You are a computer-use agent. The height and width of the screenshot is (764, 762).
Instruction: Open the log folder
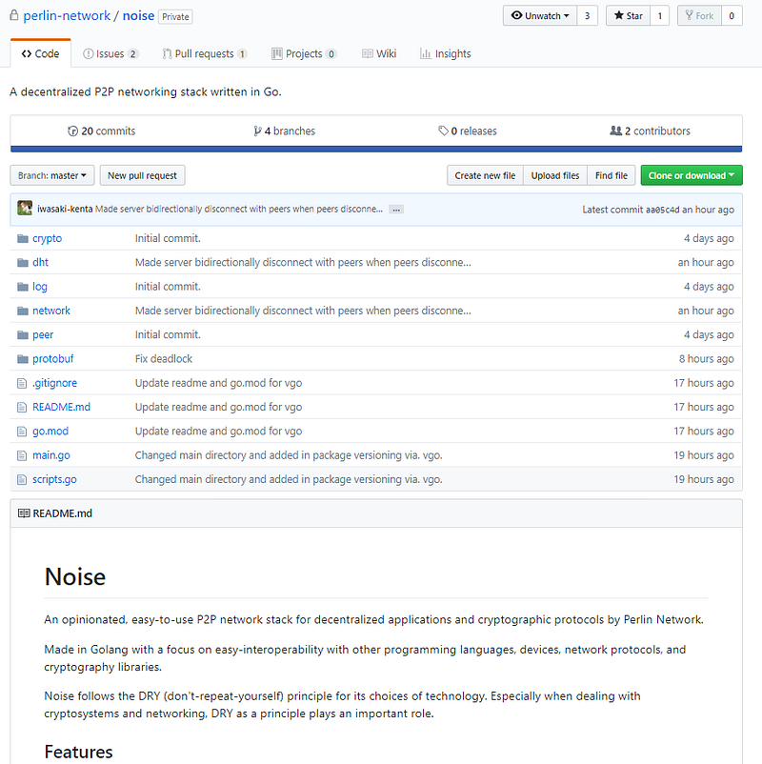click(40, 287)
